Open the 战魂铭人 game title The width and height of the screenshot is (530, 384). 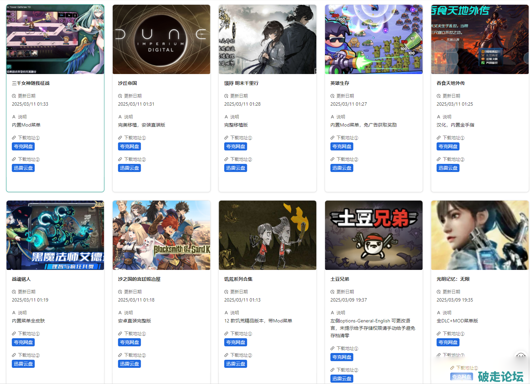pos(21,279)
